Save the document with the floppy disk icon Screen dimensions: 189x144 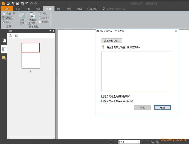point(13,4)
